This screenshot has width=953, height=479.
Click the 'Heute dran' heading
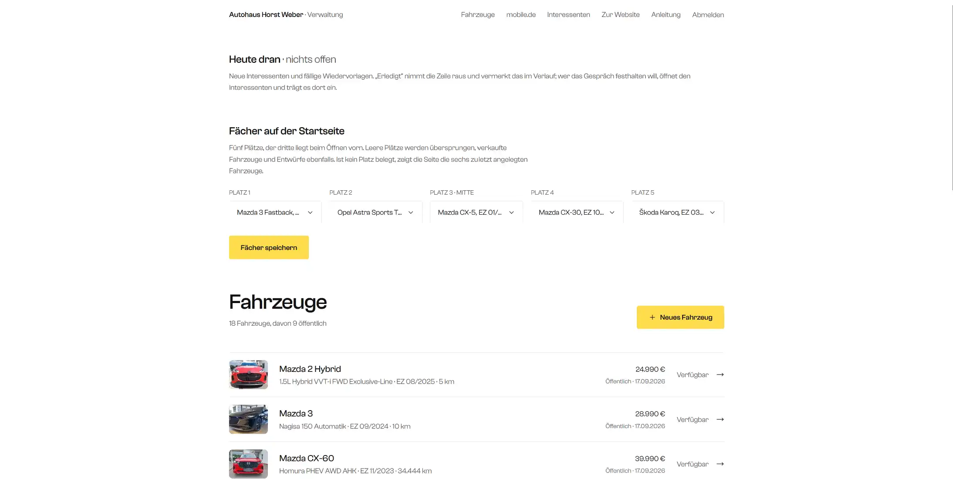tap(255, 59)
